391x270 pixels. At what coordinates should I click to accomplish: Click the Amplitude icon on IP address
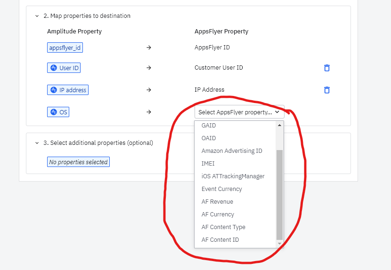(54, 90)
